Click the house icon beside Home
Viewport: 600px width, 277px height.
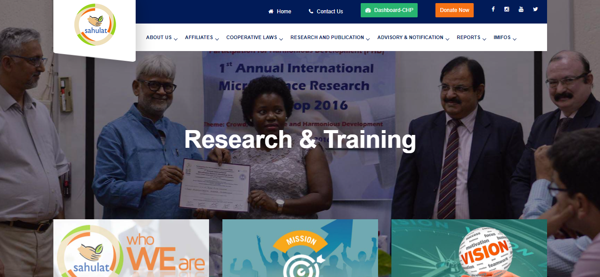[271, 12]
